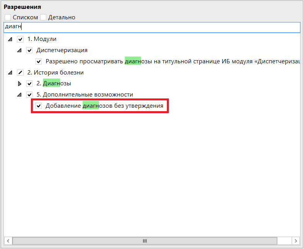Expand the 2. Диагнозы node
This screenshot has height=249, width=304.
tap(19, 84)
